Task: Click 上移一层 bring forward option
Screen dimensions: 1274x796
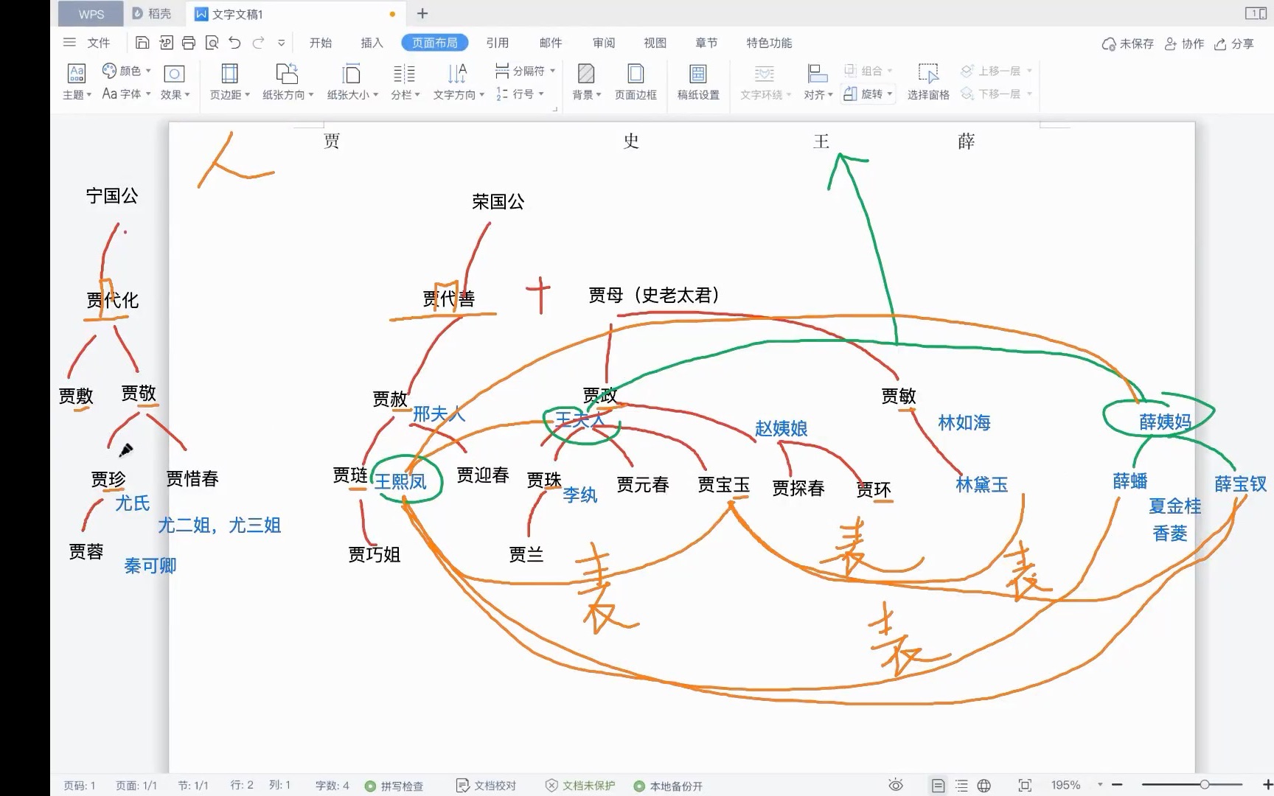Action: 996,71
